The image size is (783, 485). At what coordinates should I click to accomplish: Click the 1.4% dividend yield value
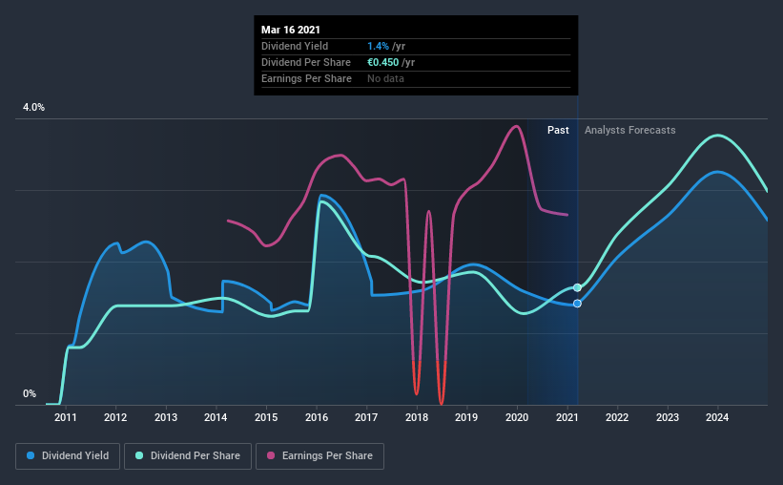pyautogui.click(x=378, y=46)
